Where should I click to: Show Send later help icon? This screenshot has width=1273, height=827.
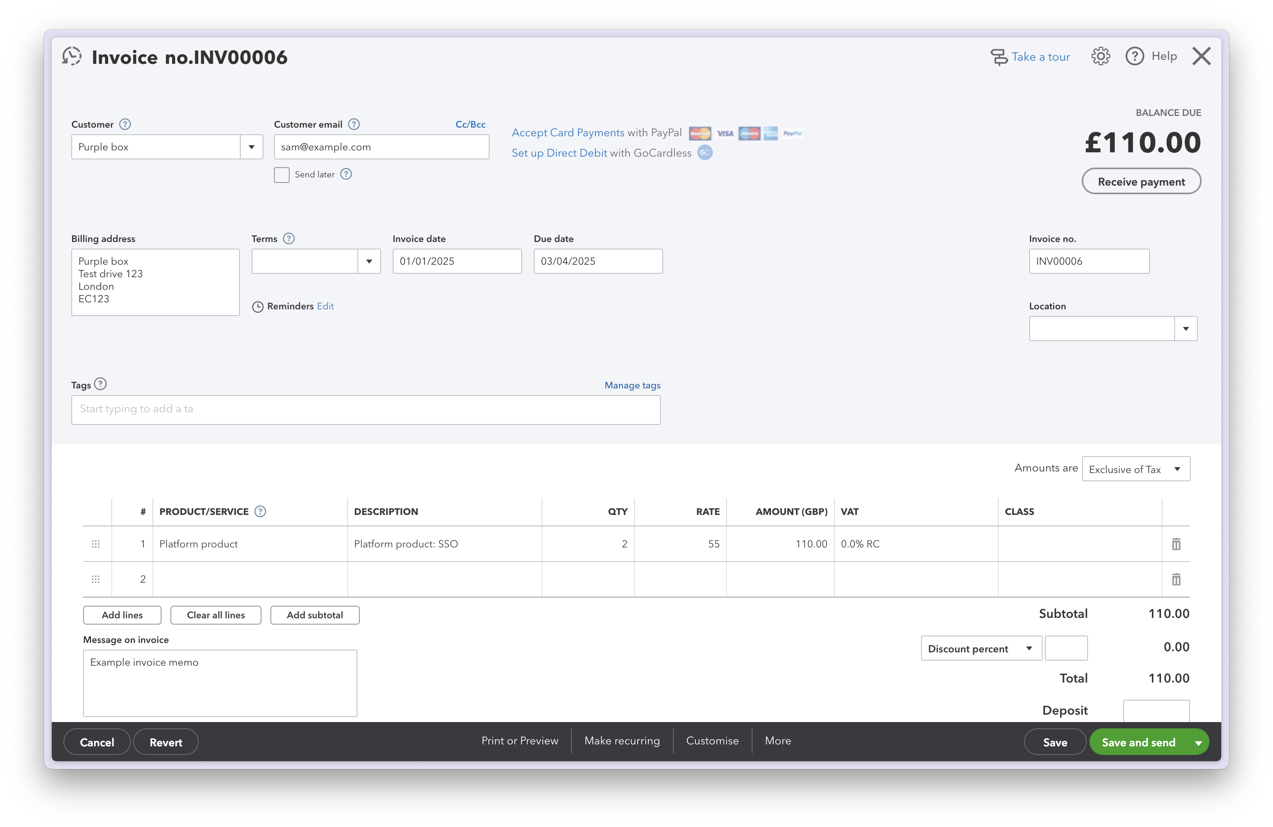point(346,174)
